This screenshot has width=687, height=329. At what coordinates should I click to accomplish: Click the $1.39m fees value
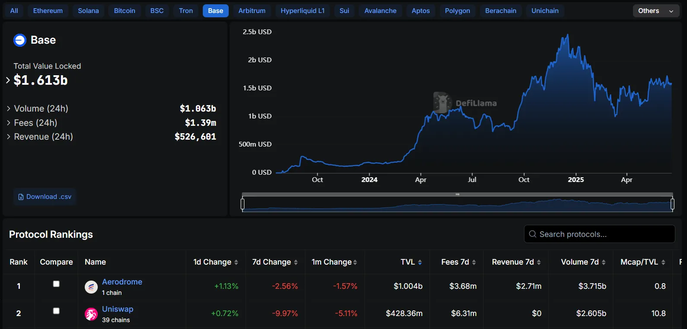click(x=201, y=123)
